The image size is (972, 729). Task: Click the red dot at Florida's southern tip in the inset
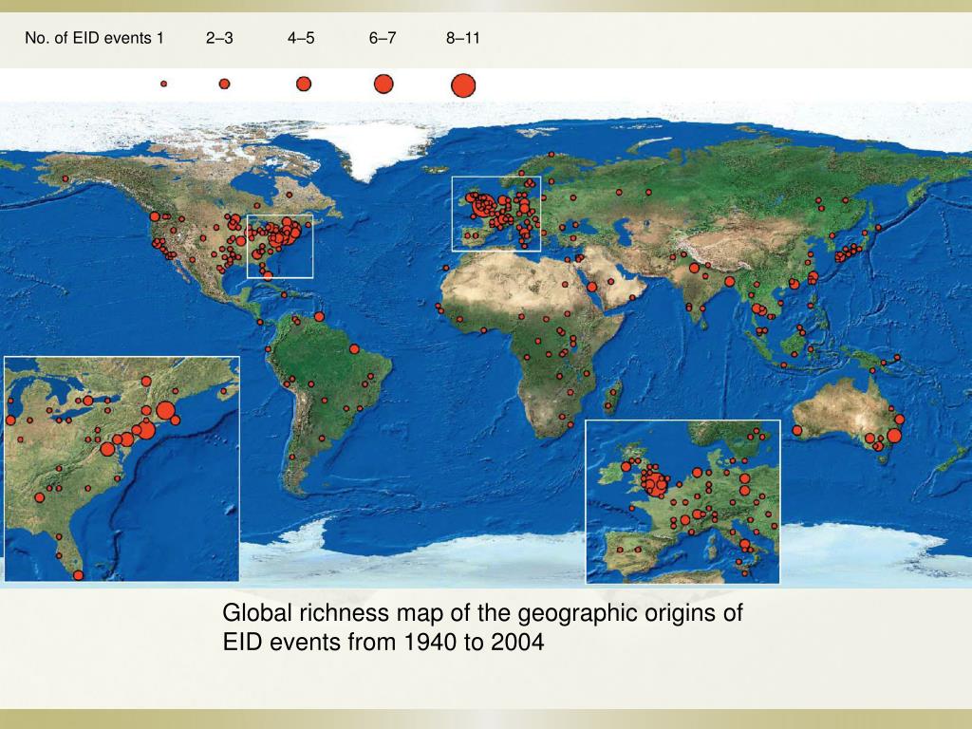pos(78,575)
